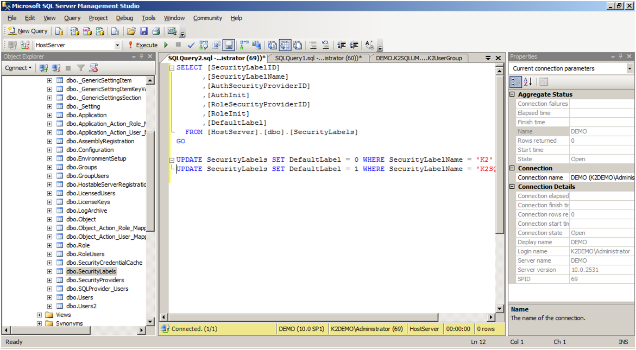Click the Disconnect icon in Object Explorer

pos(56,68)
